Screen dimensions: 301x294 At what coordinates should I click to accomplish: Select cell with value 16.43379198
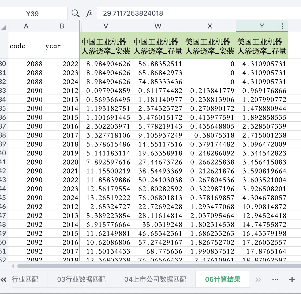click(262, 233)
